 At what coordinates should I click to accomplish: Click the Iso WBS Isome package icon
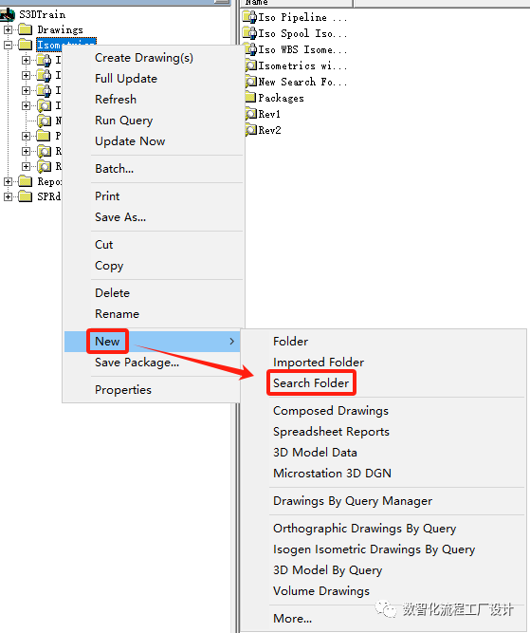[x=249, y=49]
